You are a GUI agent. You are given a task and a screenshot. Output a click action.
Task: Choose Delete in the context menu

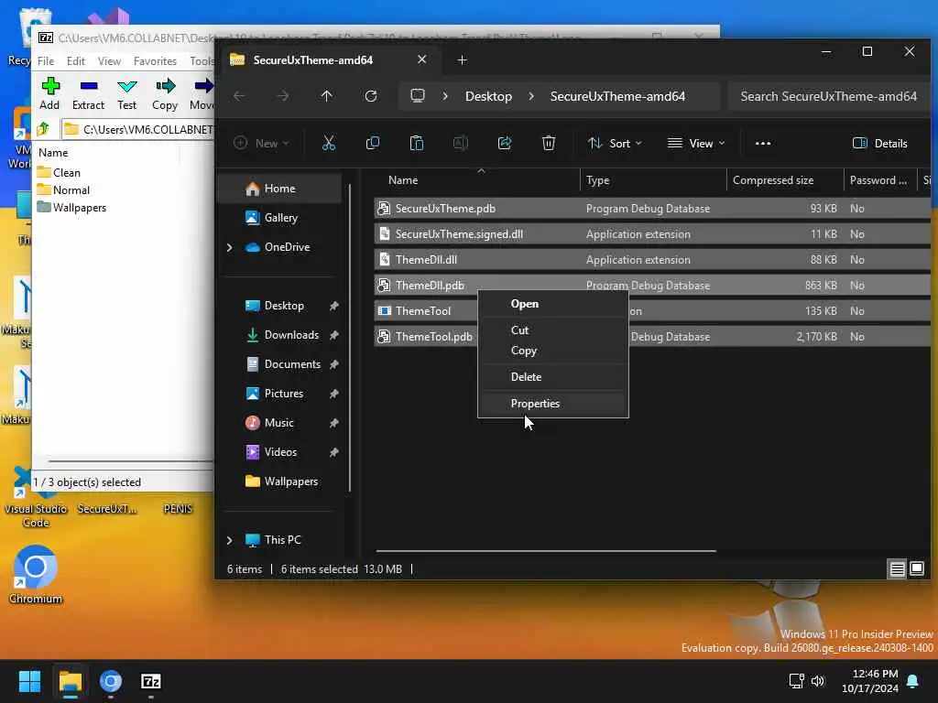tap(552, 376)
